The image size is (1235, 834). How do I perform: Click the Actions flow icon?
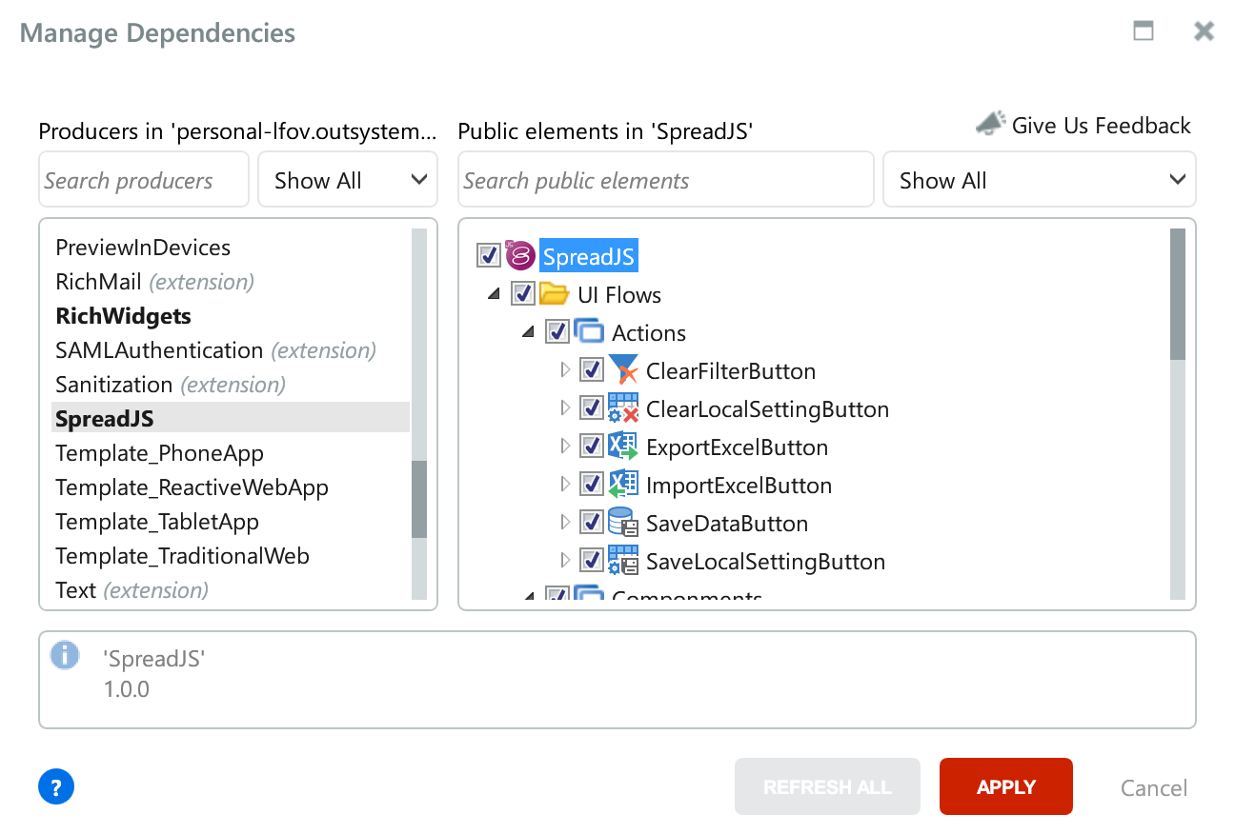[x=589, y=332]
